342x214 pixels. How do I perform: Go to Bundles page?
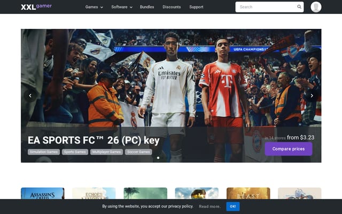click(x=147, y=7)
